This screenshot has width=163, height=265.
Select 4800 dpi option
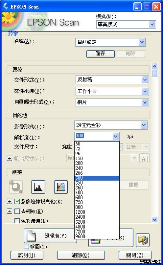click(x=97, y=226)
